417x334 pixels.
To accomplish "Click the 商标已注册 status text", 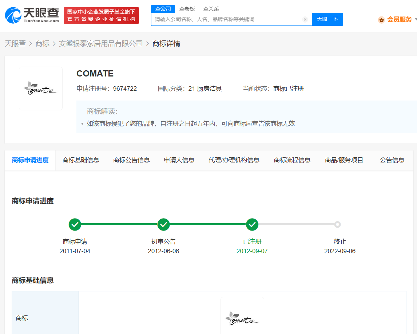I will [289, 89].
